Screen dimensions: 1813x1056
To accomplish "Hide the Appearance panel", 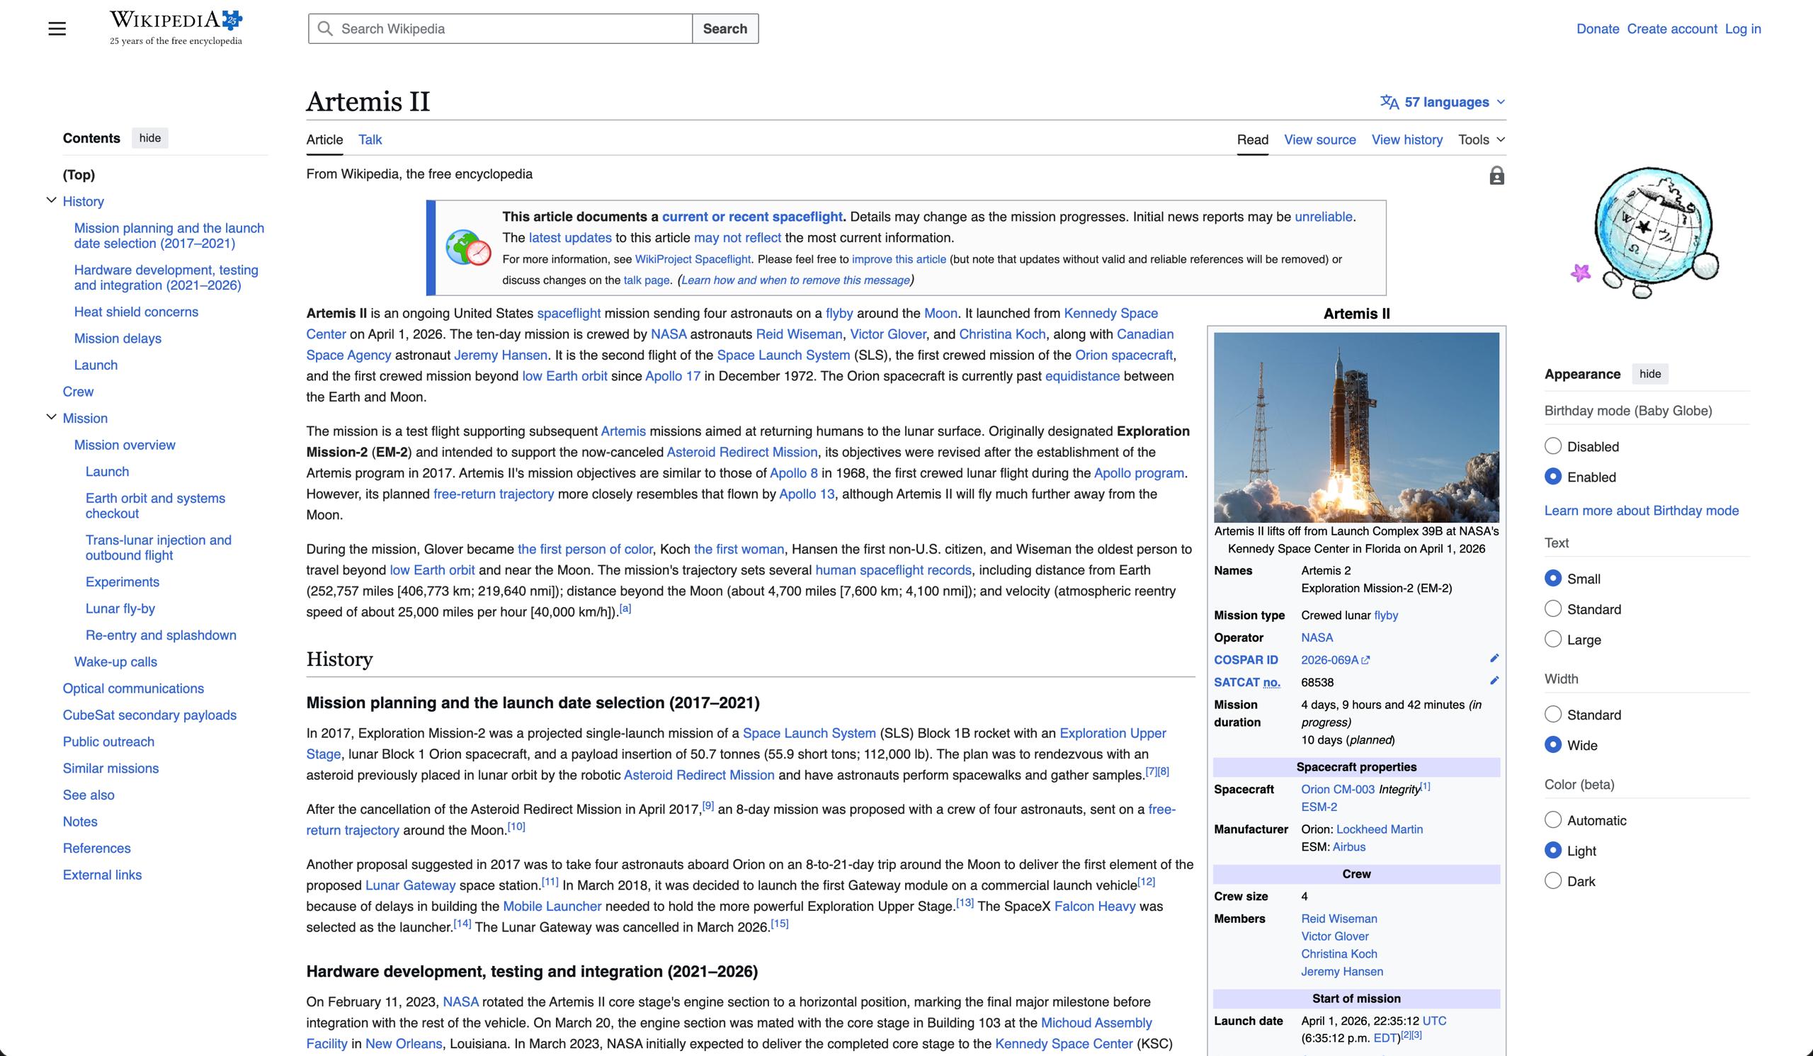I will [x=1649, y=373].
